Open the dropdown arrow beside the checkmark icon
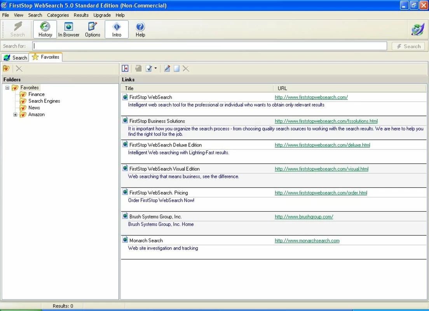Screen dimensions: 429x311 [156, 68]
